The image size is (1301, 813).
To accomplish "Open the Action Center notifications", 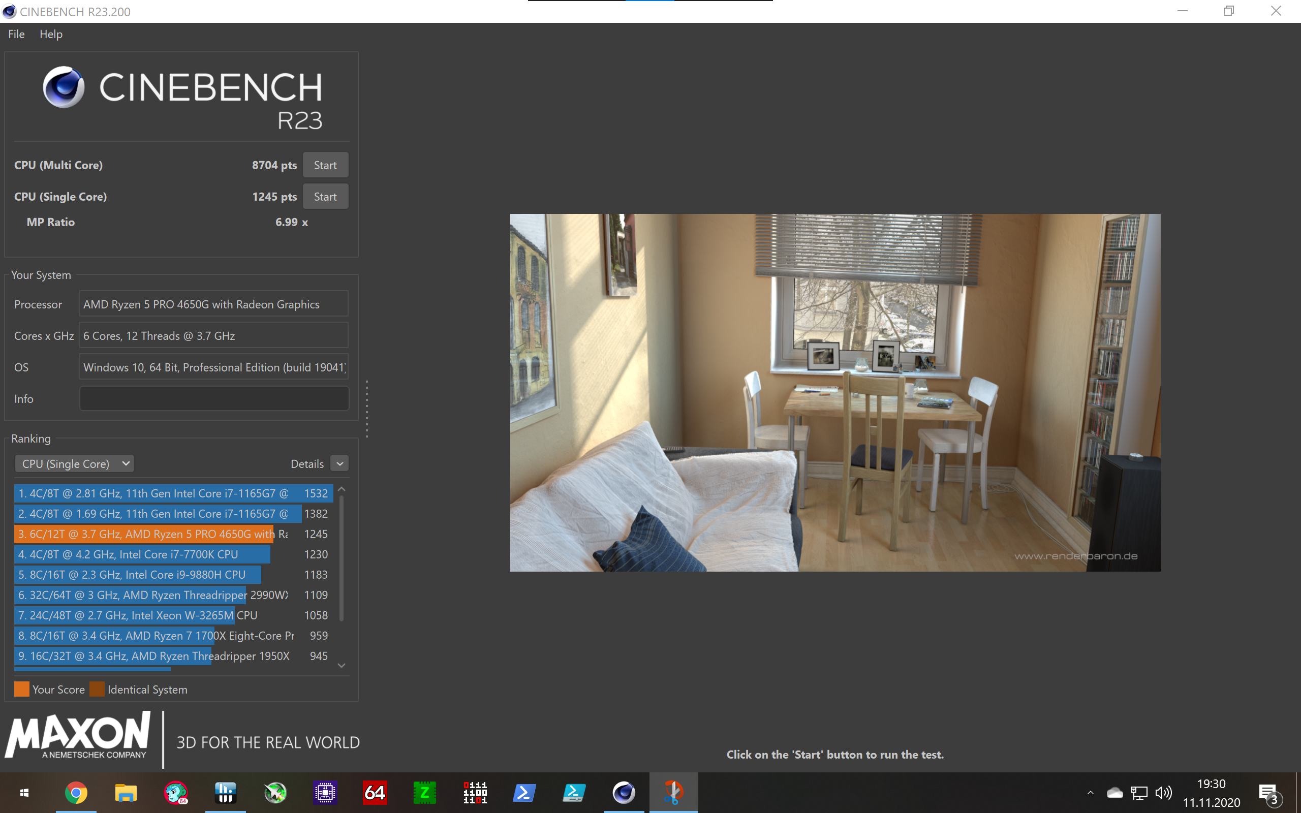I will [1269, 794].
